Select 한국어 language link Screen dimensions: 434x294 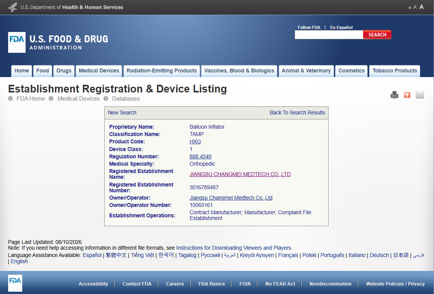coord(166,255)
